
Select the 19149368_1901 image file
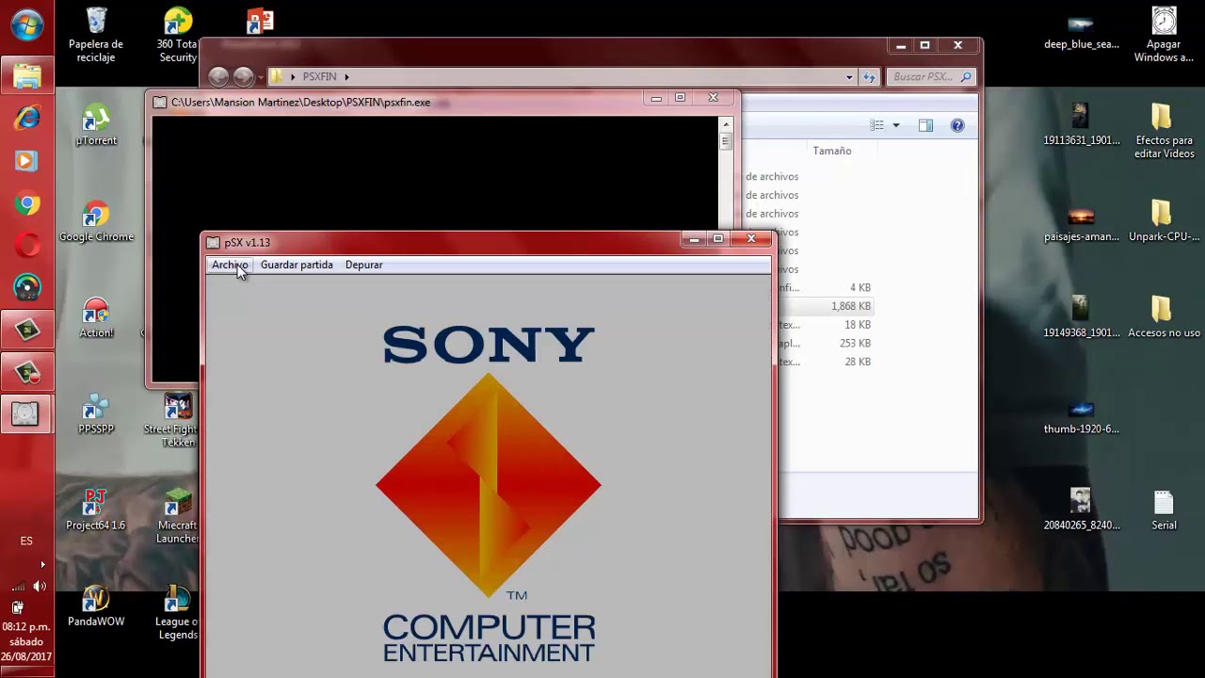pos(1081,317)
